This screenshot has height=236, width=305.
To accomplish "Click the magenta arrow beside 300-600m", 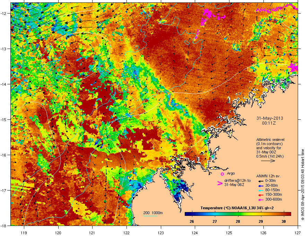I will 260,200.
